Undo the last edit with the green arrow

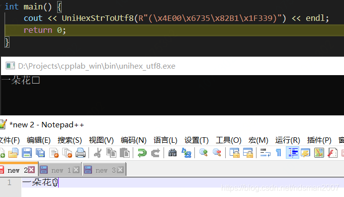point(142,153)
